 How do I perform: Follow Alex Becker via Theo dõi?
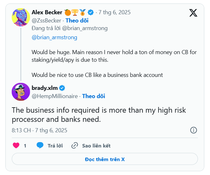[x=77, y=21]
